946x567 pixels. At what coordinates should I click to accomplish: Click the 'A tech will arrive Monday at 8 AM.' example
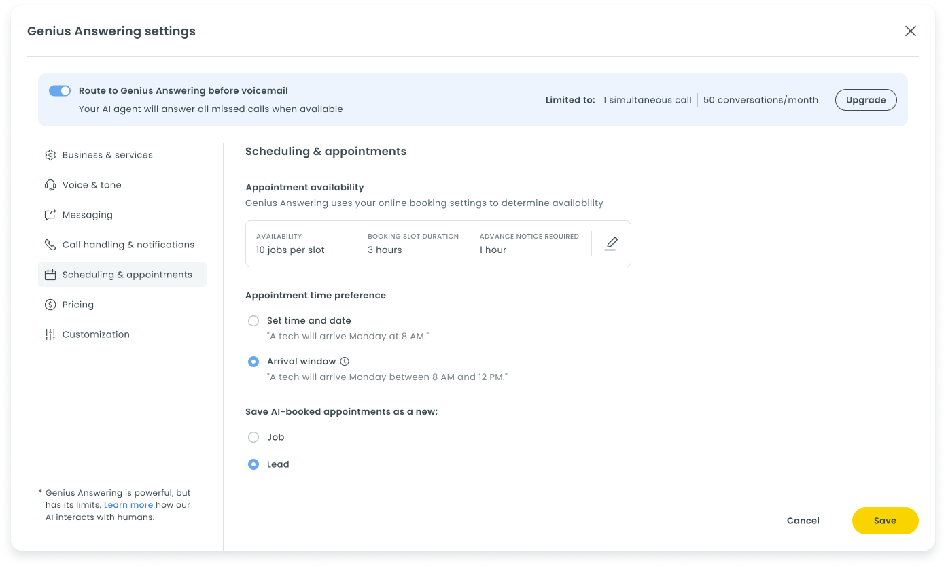coord(348,337)
